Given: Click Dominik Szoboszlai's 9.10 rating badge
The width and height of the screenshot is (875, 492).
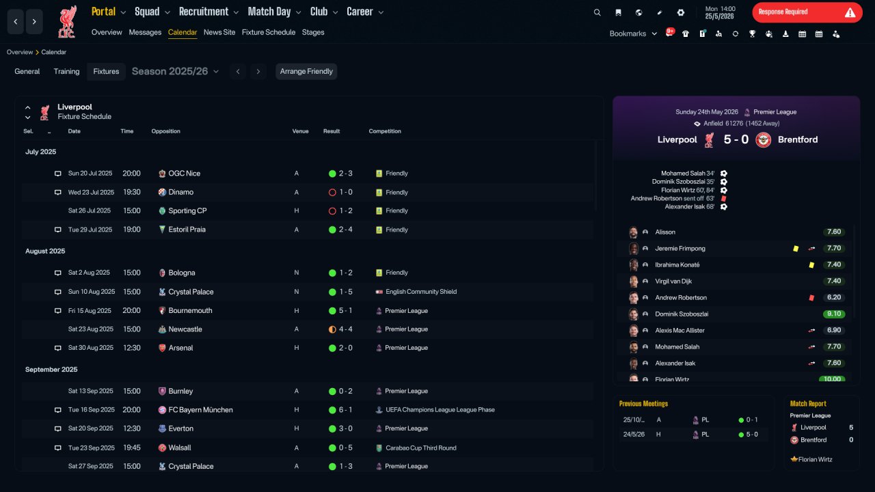Looking at the screenshot, I should tap(833, 314).
